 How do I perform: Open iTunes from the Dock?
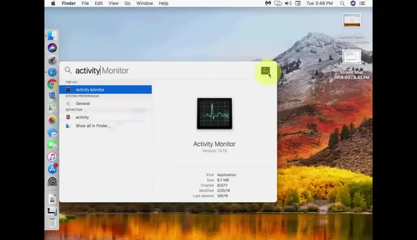pyautogui.click(x=52, y=157)
